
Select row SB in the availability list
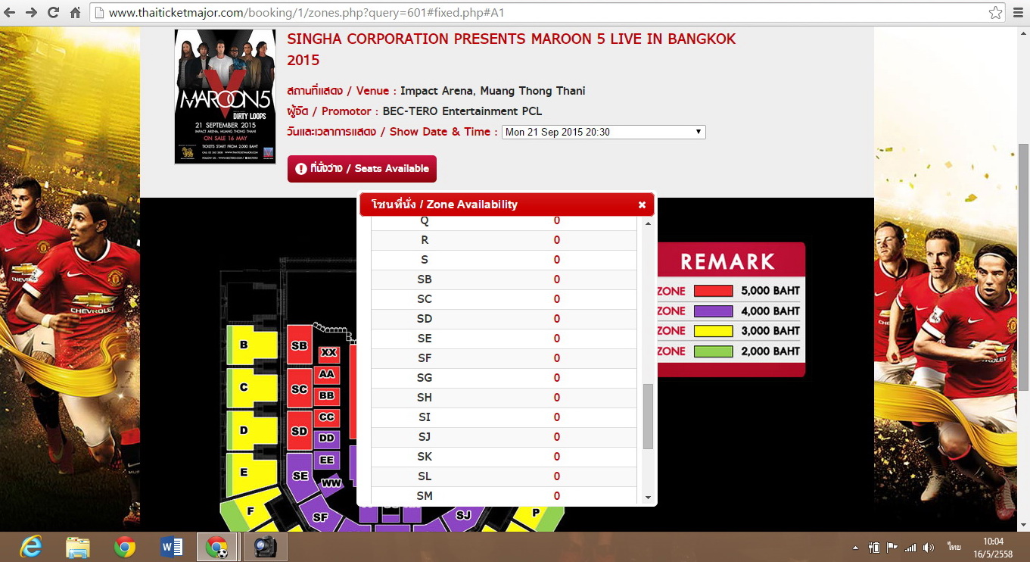503,279
